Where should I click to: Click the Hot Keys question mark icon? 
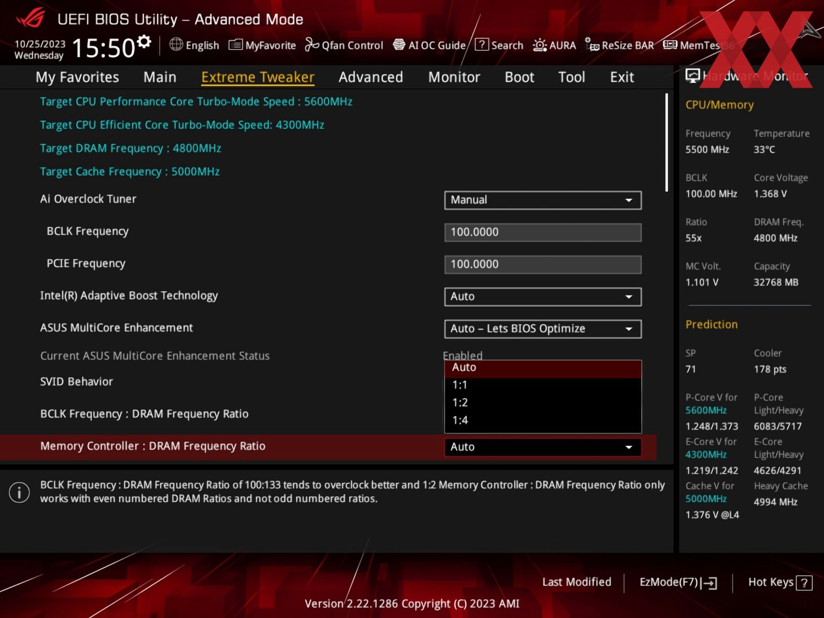[804, 583]
